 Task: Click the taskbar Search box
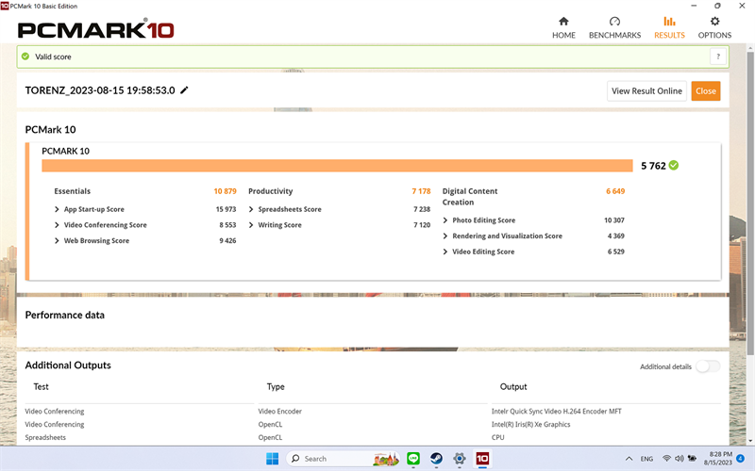tap(343, 459)
